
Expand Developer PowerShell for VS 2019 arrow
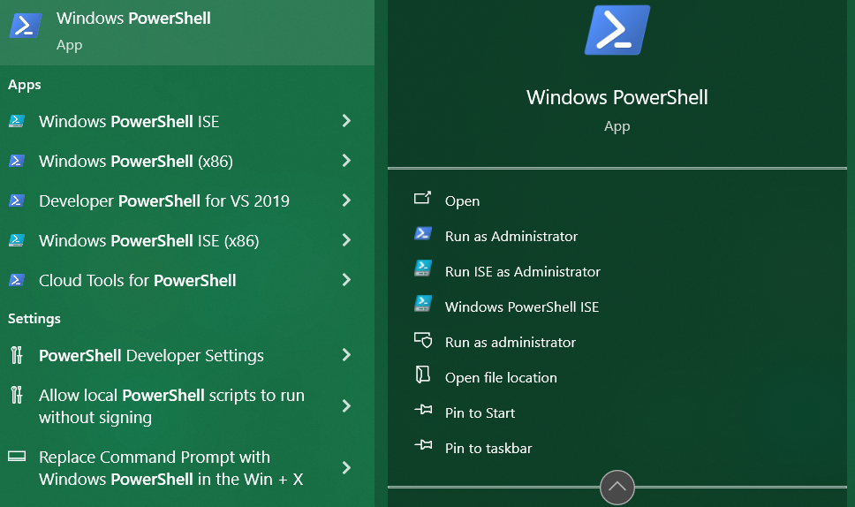346,201
